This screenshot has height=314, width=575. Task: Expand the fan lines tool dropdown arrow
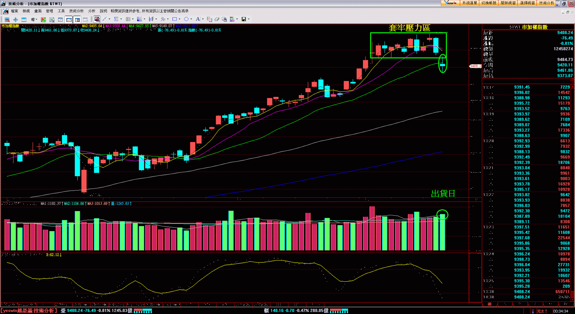[144, 19]
